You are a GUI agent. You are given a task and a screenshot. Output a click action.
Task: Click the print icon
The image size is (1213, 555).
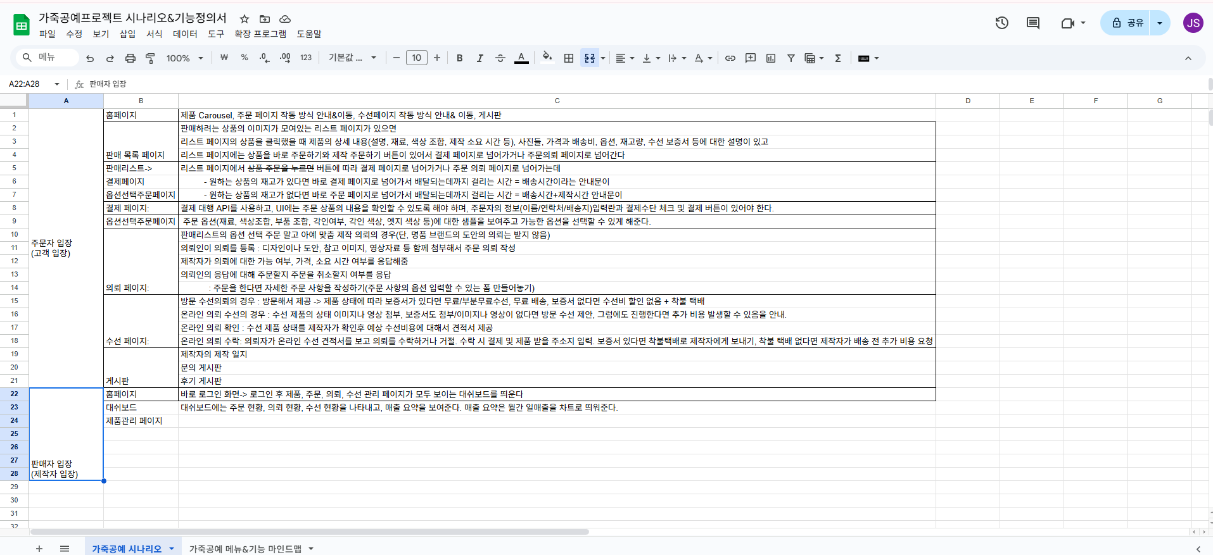130,58
